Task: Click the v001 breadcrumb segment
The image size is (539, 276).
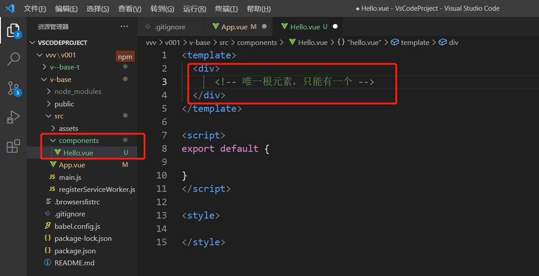Action: click(x=172, y=42)
